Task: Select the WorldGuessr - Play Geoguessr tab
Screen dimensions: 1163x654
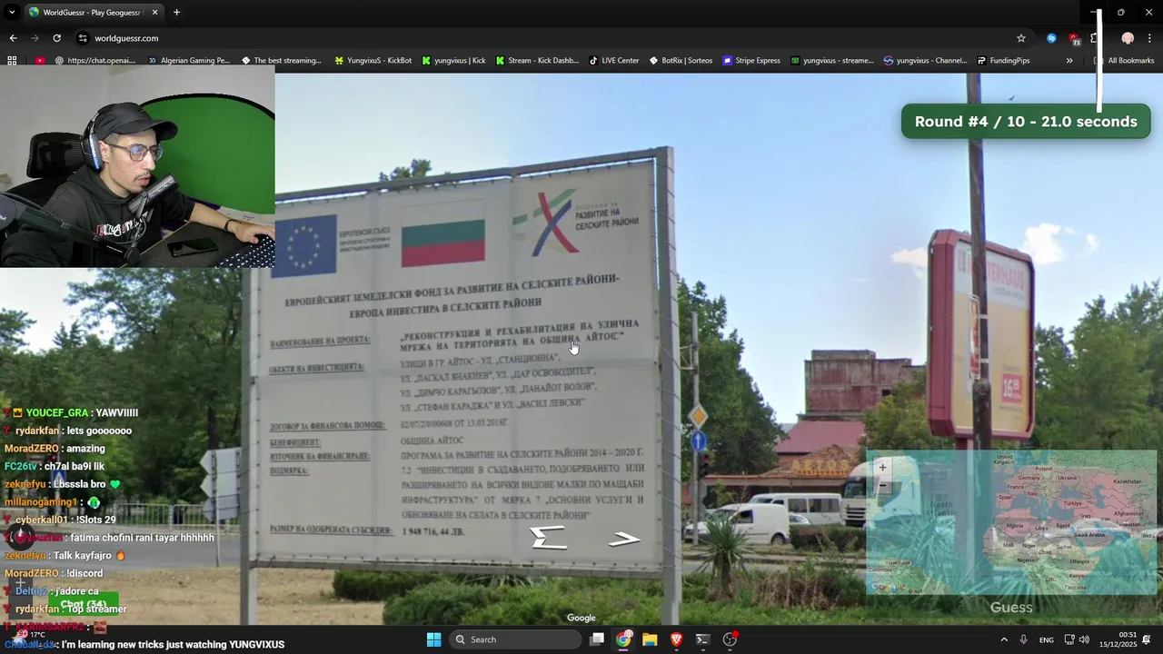Action: [94, 12]
